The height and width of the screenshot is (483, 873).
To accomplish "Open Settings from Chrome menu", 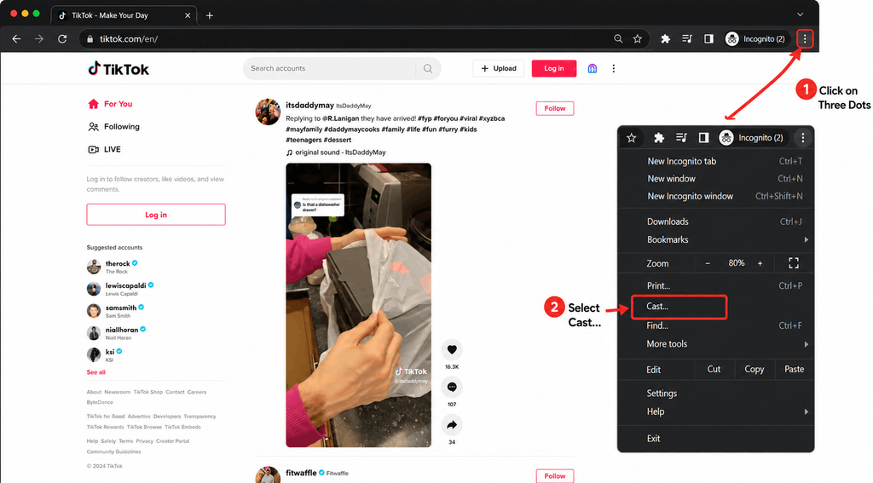I will pyautogui.click(x=715, y=394).
